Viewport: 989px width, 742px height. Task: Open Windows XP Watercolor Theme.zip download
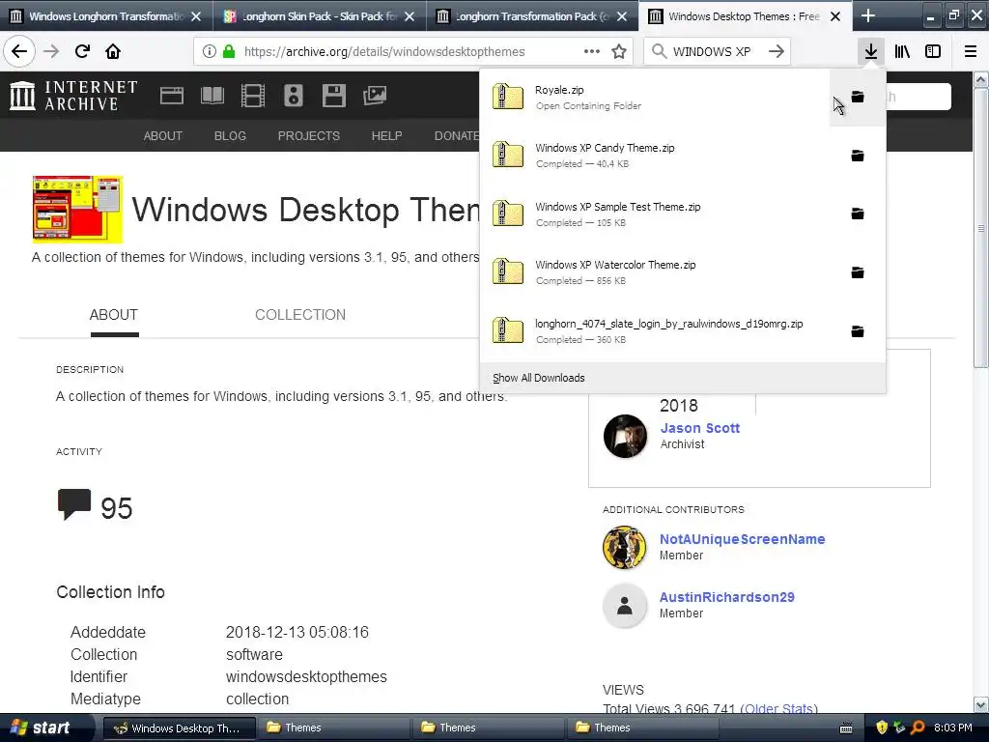click(654, 271)
